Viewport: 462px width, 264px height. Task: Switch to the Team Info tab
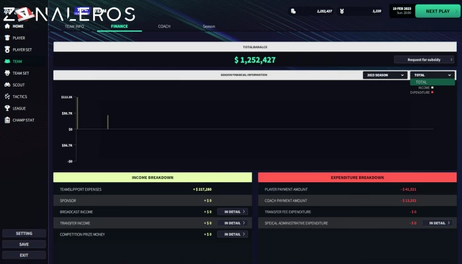point(75,26)
